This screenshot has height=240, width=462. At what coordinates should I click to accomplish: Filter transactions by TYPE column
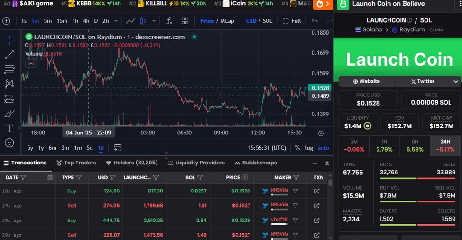[x=79, y=177]
